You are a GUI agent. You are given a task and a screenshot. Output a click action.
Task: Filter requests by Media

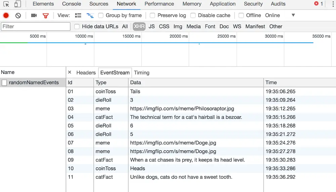coord(194,27)
